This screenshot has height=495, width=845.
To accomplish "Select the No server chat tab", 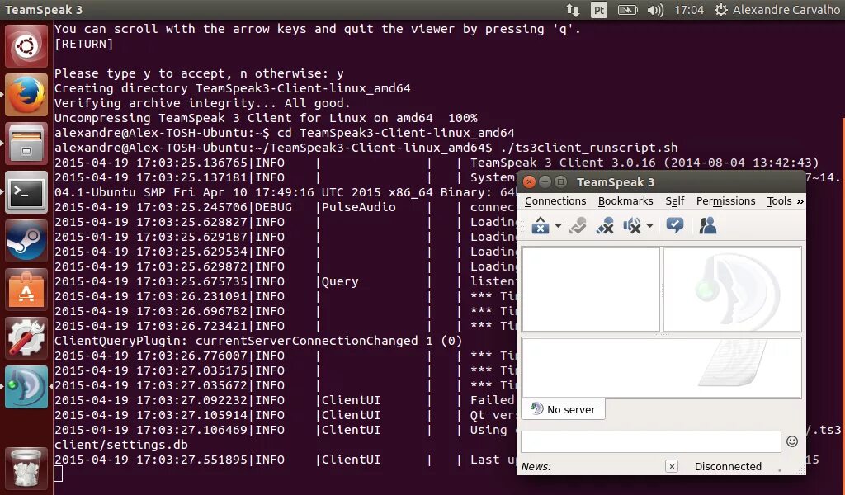I will coord(564,409).
